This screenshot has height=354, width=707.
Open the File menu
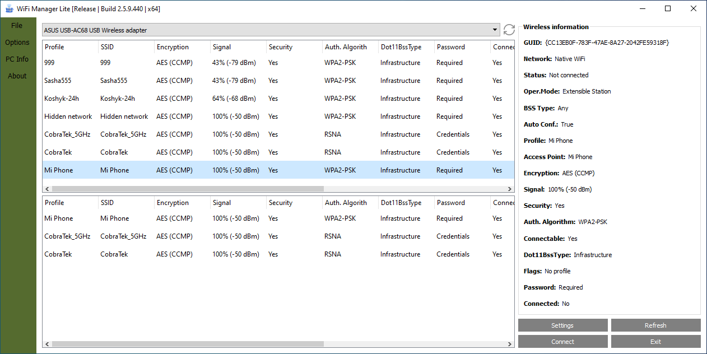[x=17, y=26]
